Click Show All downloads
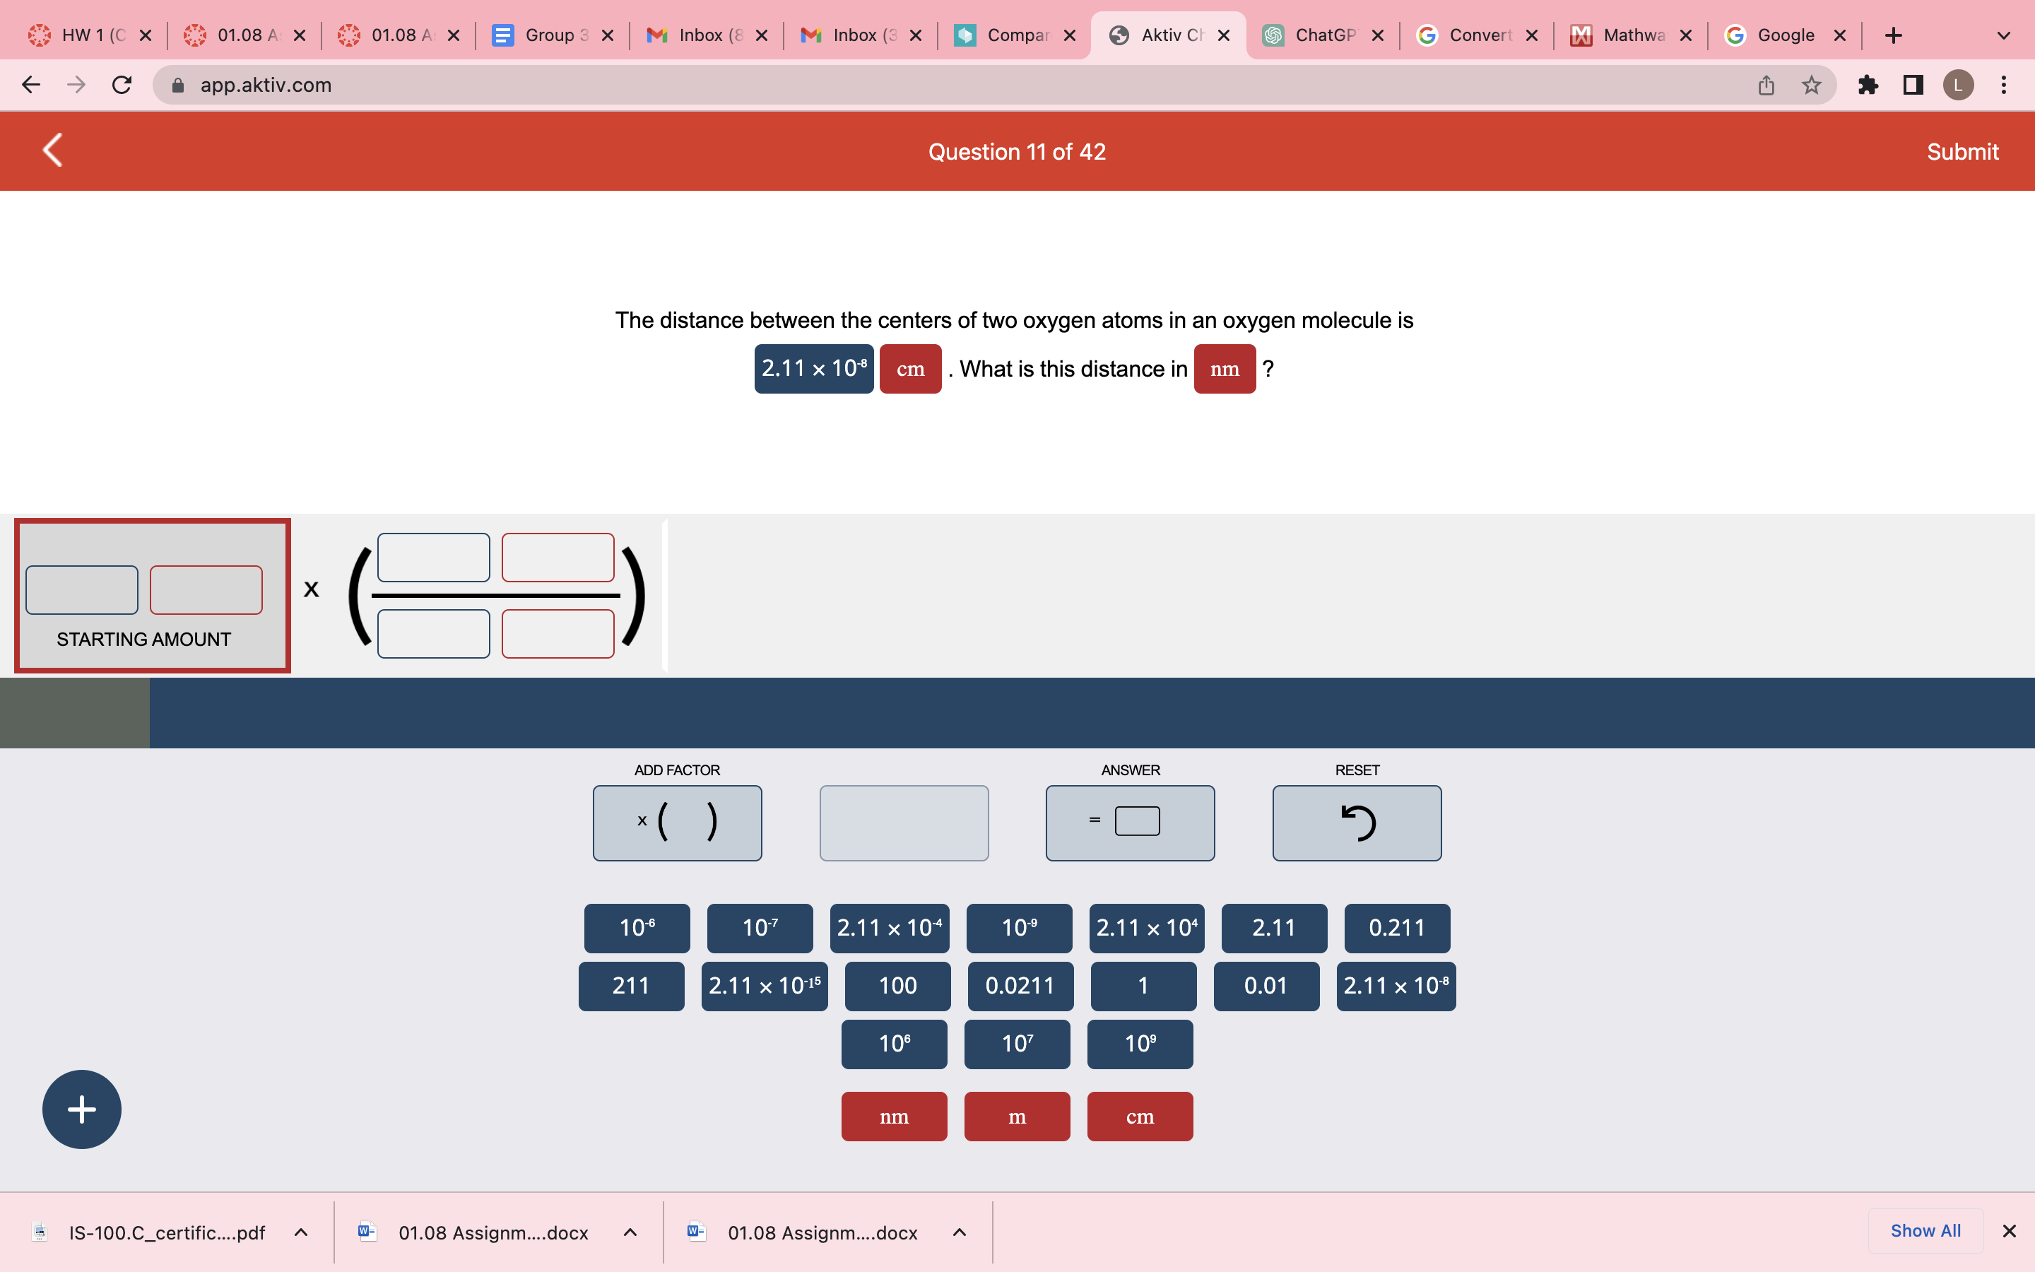 (x=1925, y=1231)
